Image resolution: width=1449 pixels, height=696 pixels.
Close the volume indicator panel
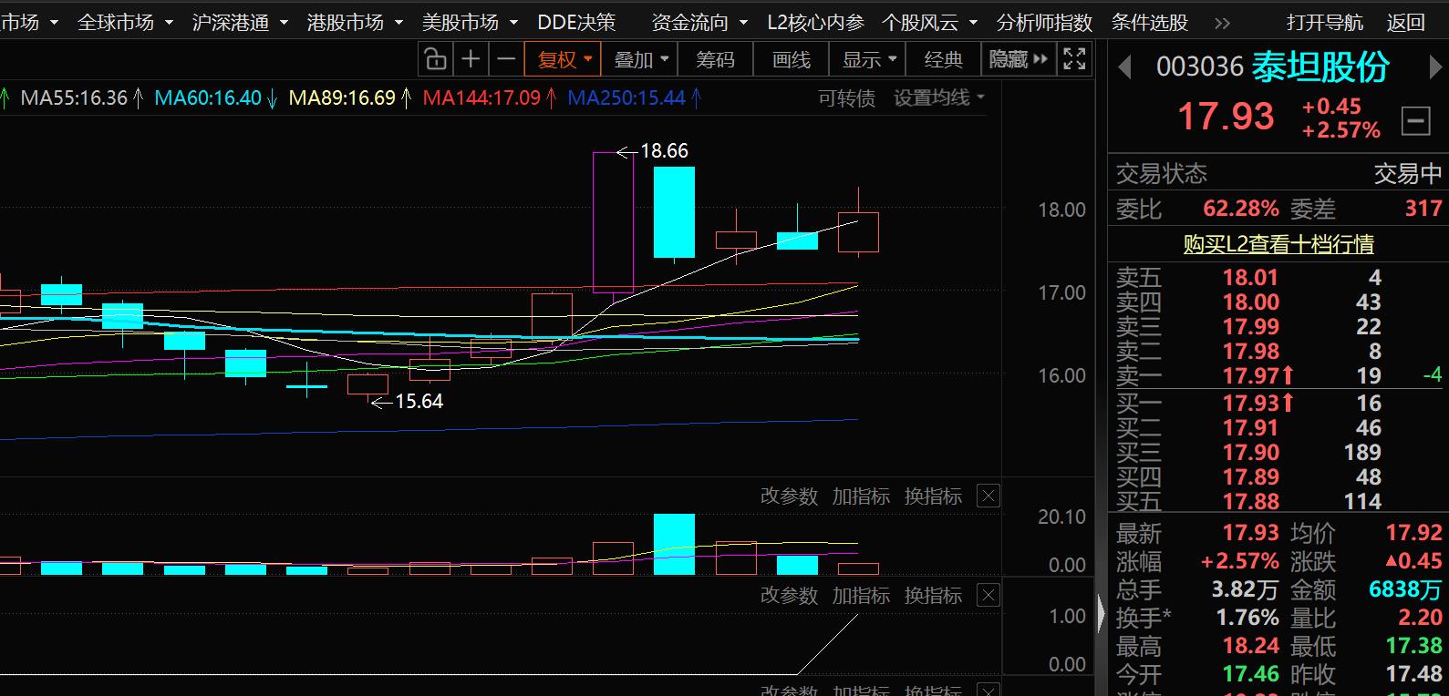[988, 496]
